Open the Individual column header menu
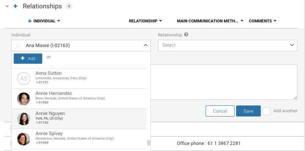 point(59,21)
